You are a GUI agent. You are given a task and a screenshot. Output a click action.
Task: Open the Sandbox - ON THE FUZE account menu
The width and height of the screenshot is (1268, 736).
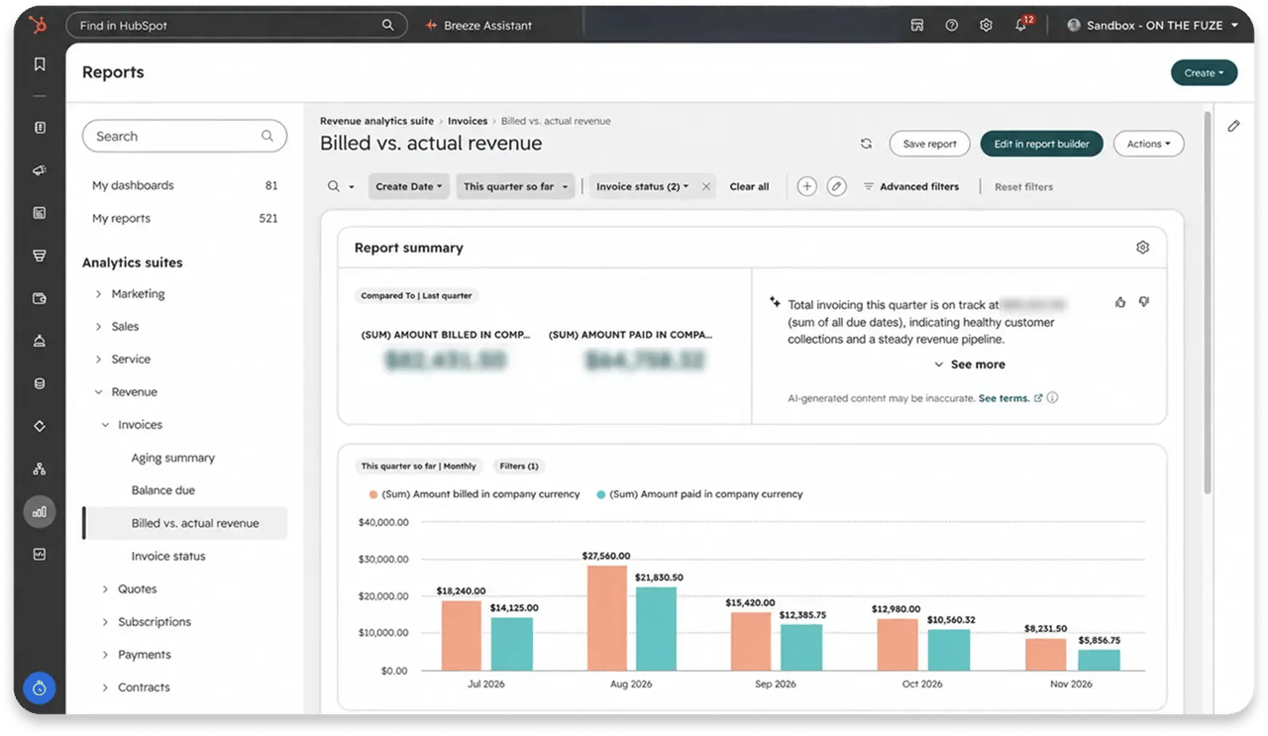pyautogui.click(x=1153, y=25)
